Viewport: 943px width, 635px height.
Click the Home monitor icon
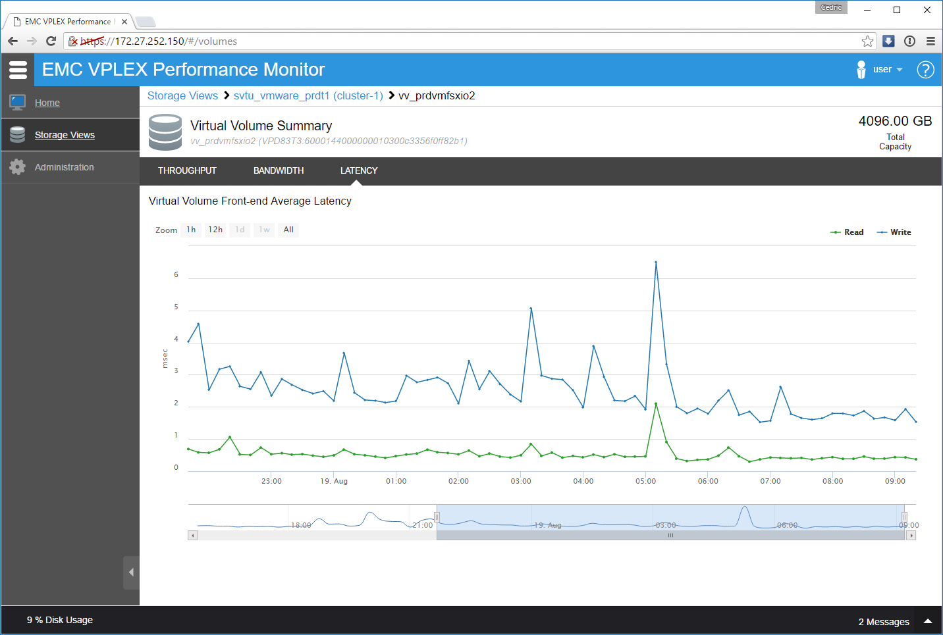click(18, 103)
